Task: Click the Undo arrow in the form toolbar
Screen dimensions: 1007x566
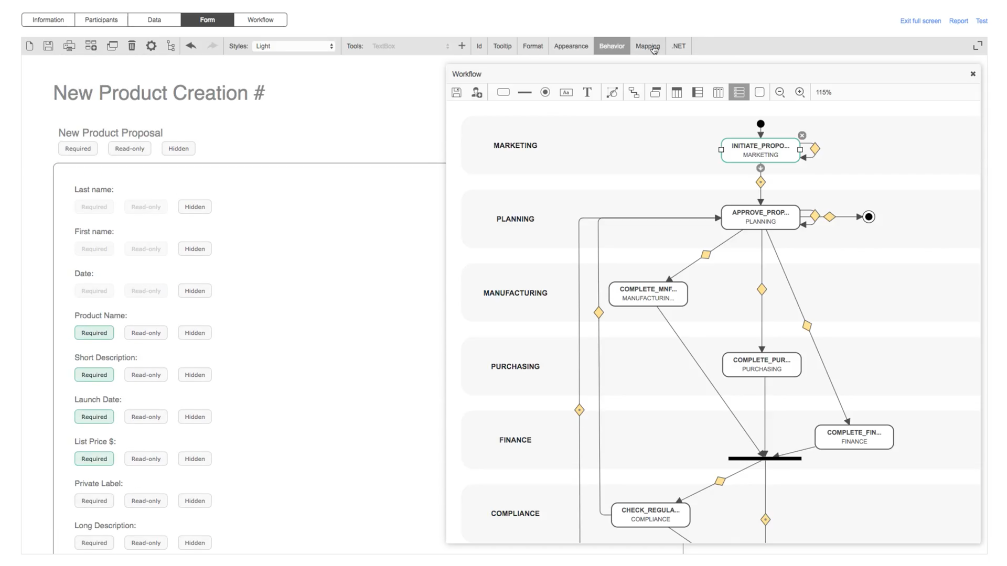Action: pyautogui.click(x=191, y=46)
